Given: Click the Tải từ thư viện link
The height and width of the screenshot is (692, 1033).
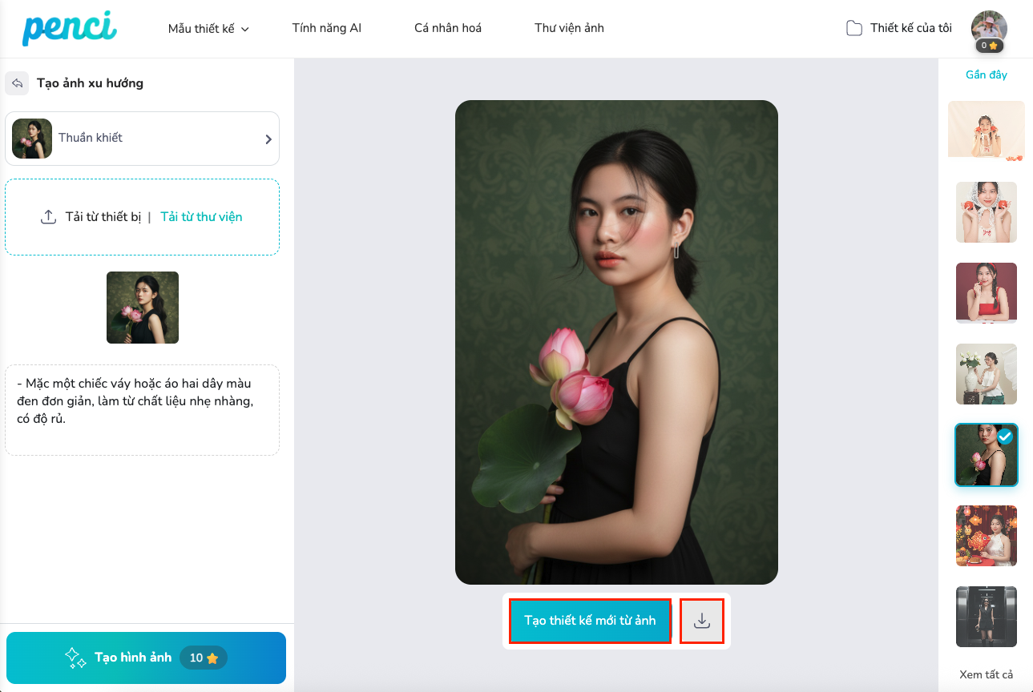Looking at the screenshot, I should tap(201, 217).
